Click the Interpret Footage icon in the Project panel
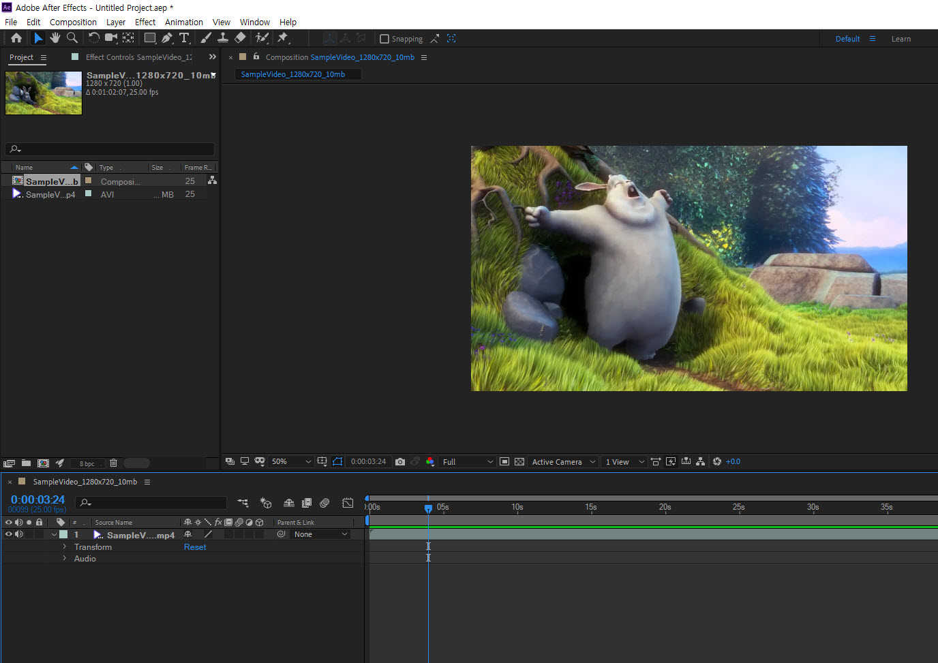This screenshot has height=663, width=938. (10, 463)
